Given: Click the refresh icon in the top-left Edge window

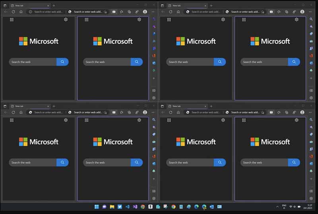Looking at the screenshot, I should pos(14,12).
